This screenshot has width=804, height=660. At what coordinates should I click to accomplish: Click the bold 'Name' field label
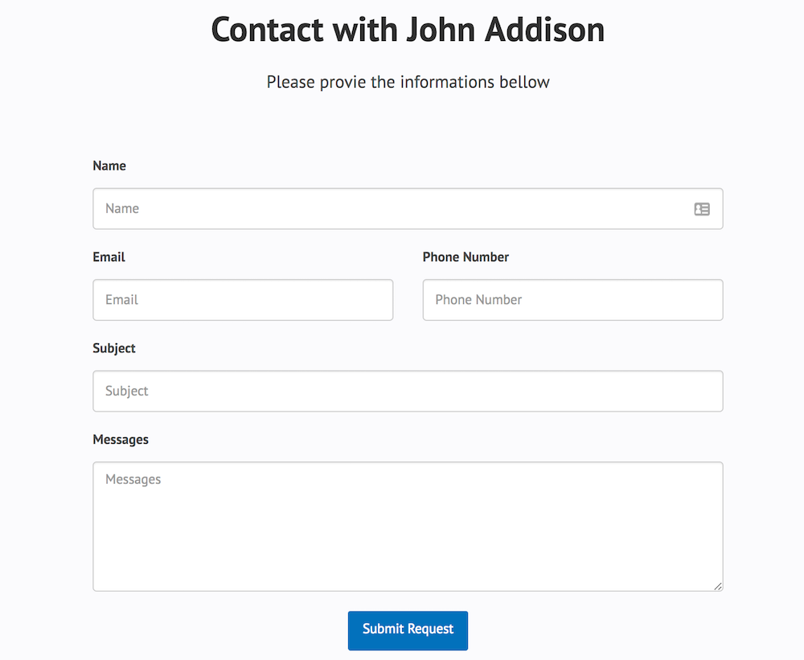pos(109,166)
